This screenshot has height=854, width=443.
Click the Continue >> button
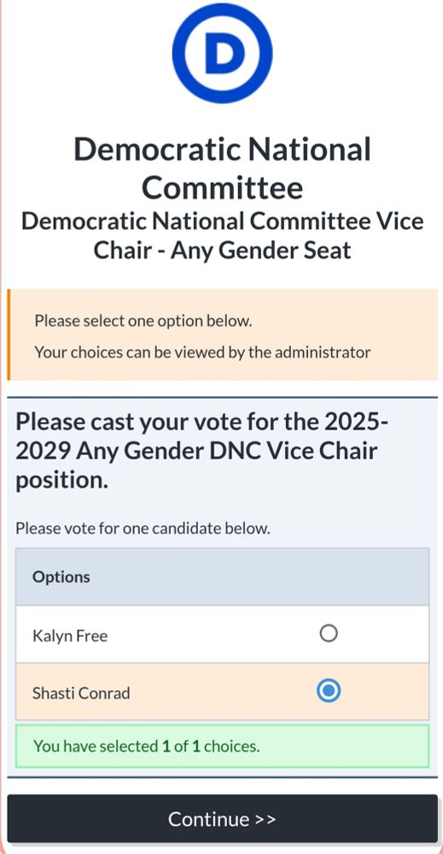pos(222,819)
